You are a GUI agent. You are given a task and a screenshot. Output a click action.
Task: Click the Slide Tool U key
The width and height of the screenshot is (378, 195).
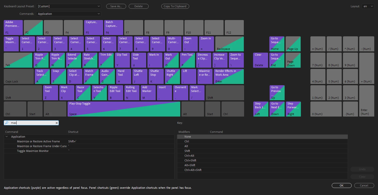(139, 60)
